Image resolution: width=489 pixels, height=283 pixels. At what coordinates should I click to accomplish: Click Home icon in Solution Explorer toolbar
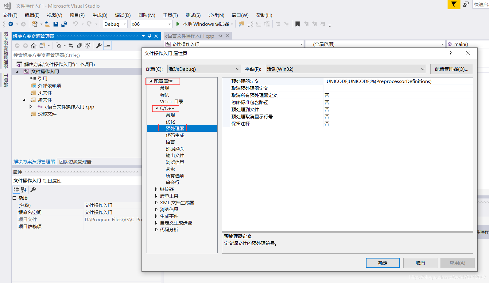pyautogui.click(x=34, y=46)
